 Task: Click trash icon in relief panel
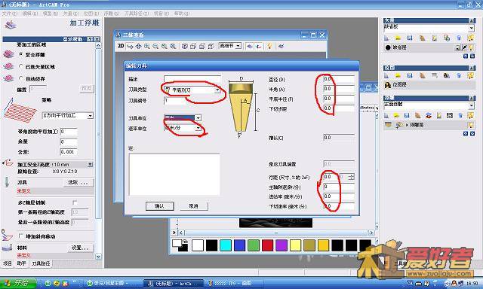460,115
